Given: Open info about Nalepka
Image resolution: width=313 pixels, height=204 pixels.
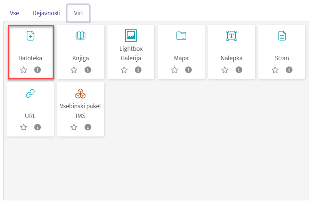Looking at the screenshot, I should click(239, 70).
